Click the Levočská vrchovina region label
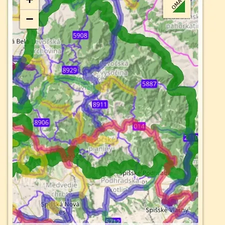Screen dimensions: 225x225 [45, 46]
